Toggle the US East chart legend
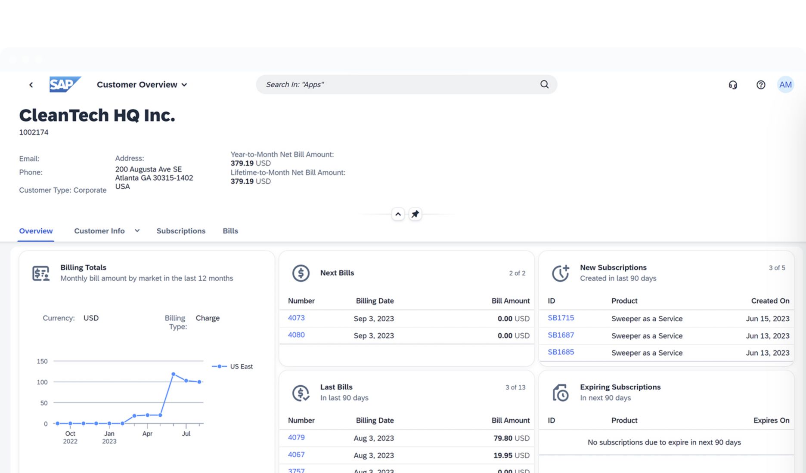Screen dimensions: 806x473 [x=232, y=366]
